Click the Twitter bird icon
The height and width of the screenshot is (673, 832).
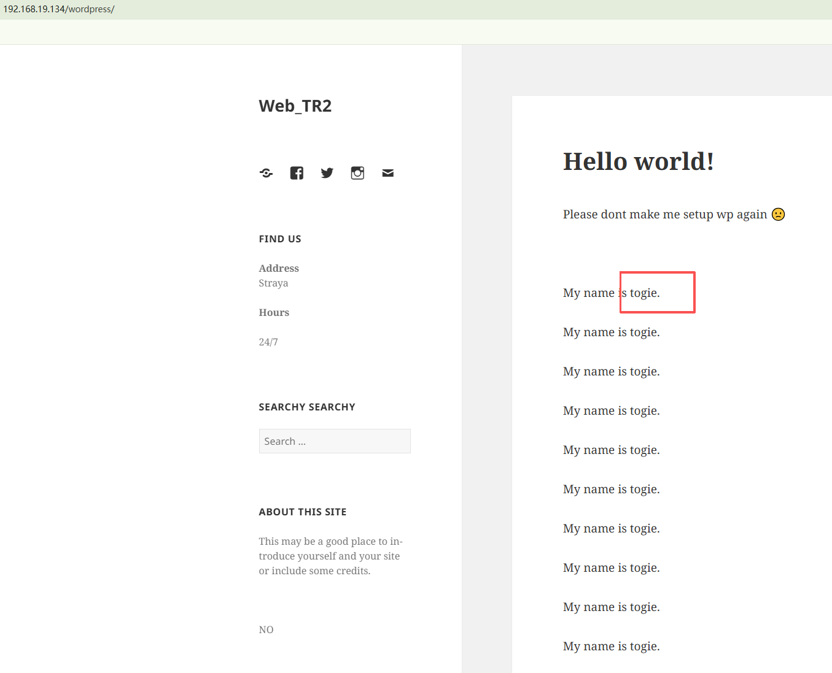[327, 173]
